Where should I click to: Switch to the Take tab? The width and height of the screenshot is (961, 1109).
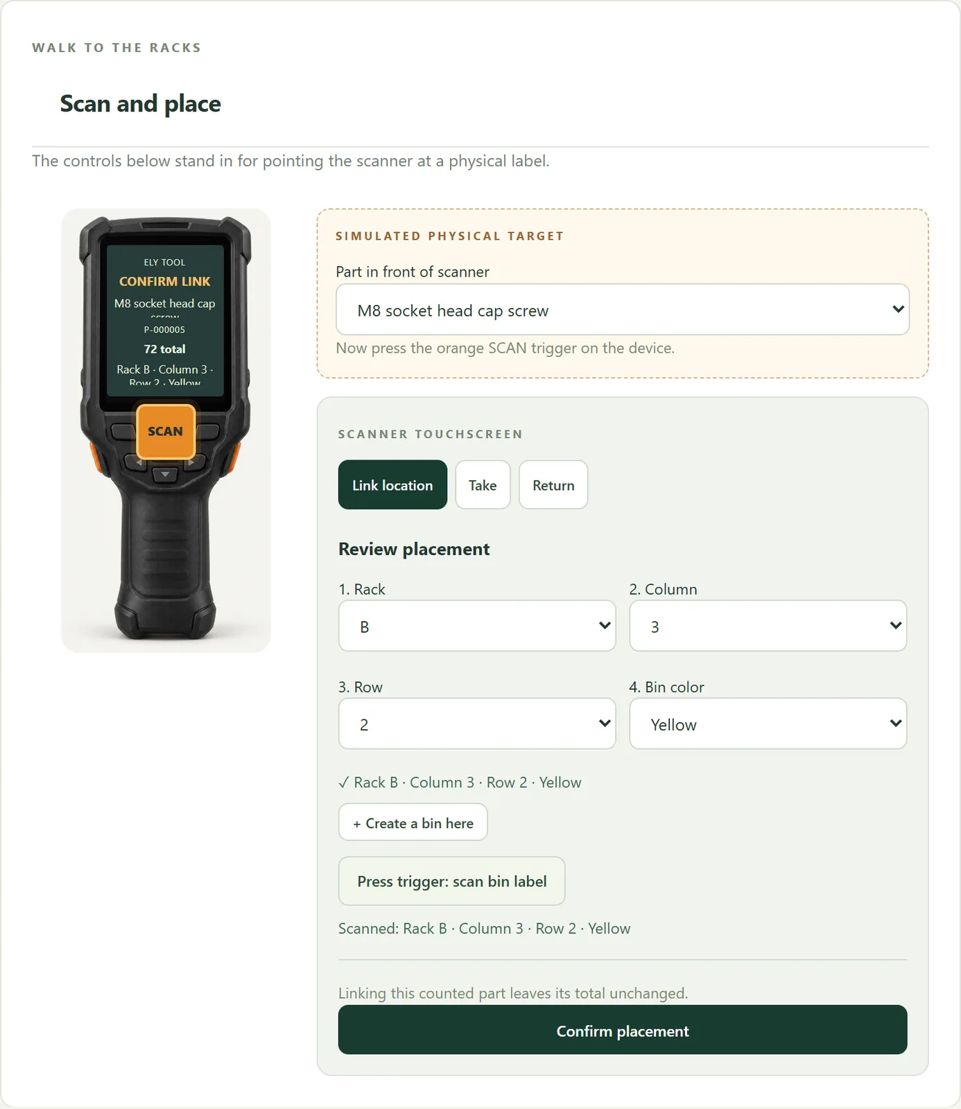483,485
